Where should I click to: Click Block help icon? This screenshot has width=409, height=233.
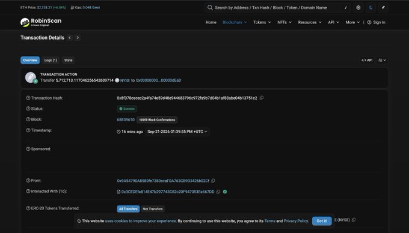[x=28, y=120]
